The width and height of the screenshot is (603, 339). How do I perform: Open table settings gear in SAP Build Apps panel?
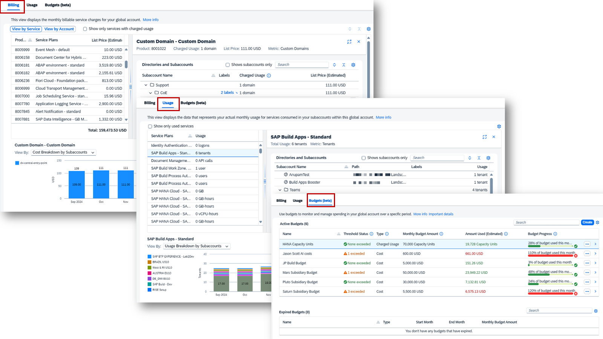pyautogui.click(x=488, y=158)
